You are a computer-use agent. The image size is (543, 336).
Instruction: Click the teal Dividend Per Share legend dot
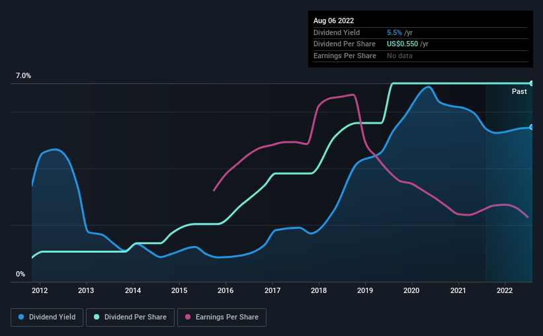click(97, 317)
